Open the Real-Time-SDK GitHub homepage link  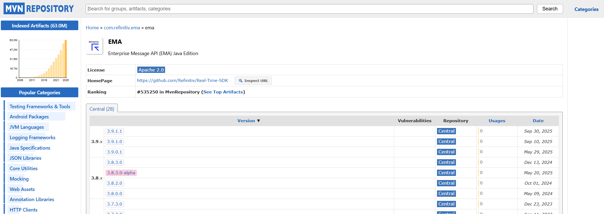tap(182, 81)
